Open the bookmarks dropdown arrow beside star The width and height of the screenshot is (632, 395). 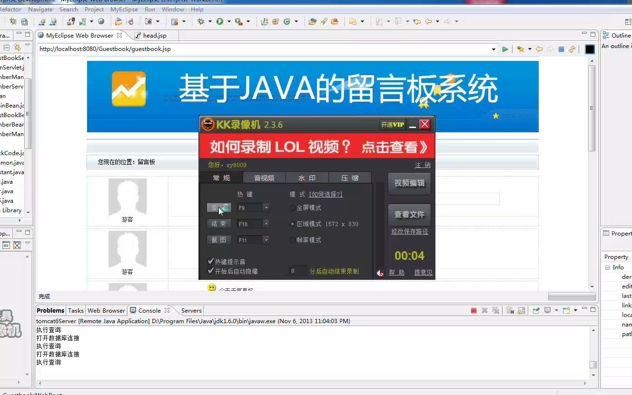529,49
